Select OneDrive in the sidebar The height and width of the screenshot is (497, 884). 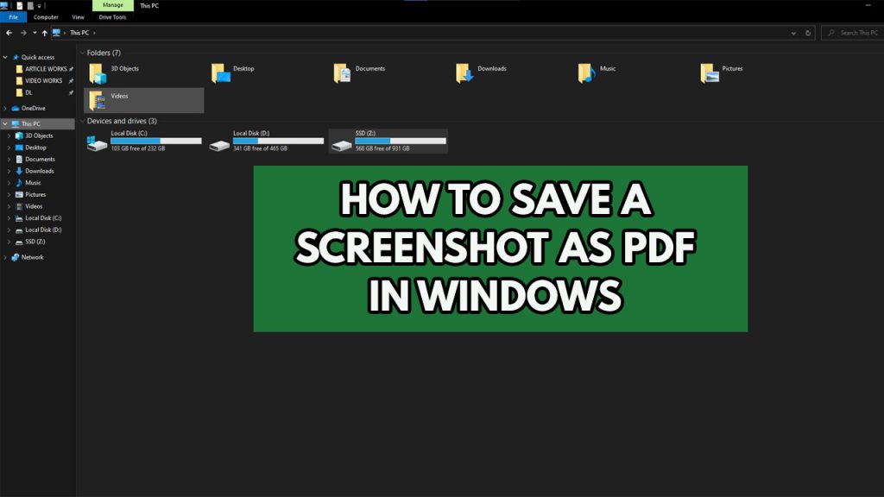pyautogui.click(x=32, y=107)
